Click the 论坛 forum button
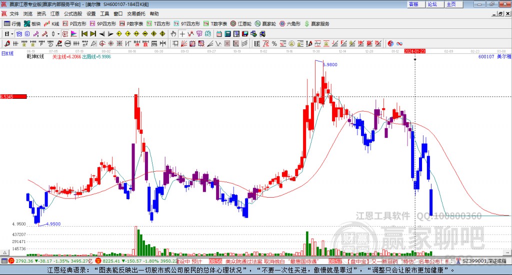512x275 pixels. [435, 4]
